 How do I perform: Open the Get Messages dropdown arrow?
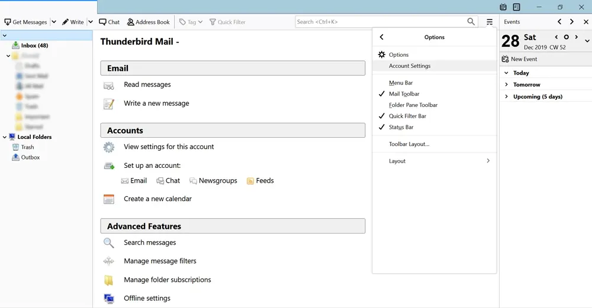(54, 22)
